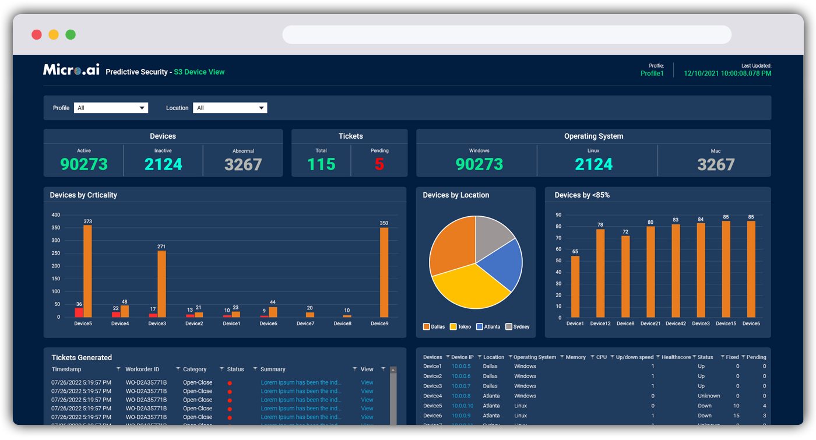Click the S3 Device View title

point(199,72)
